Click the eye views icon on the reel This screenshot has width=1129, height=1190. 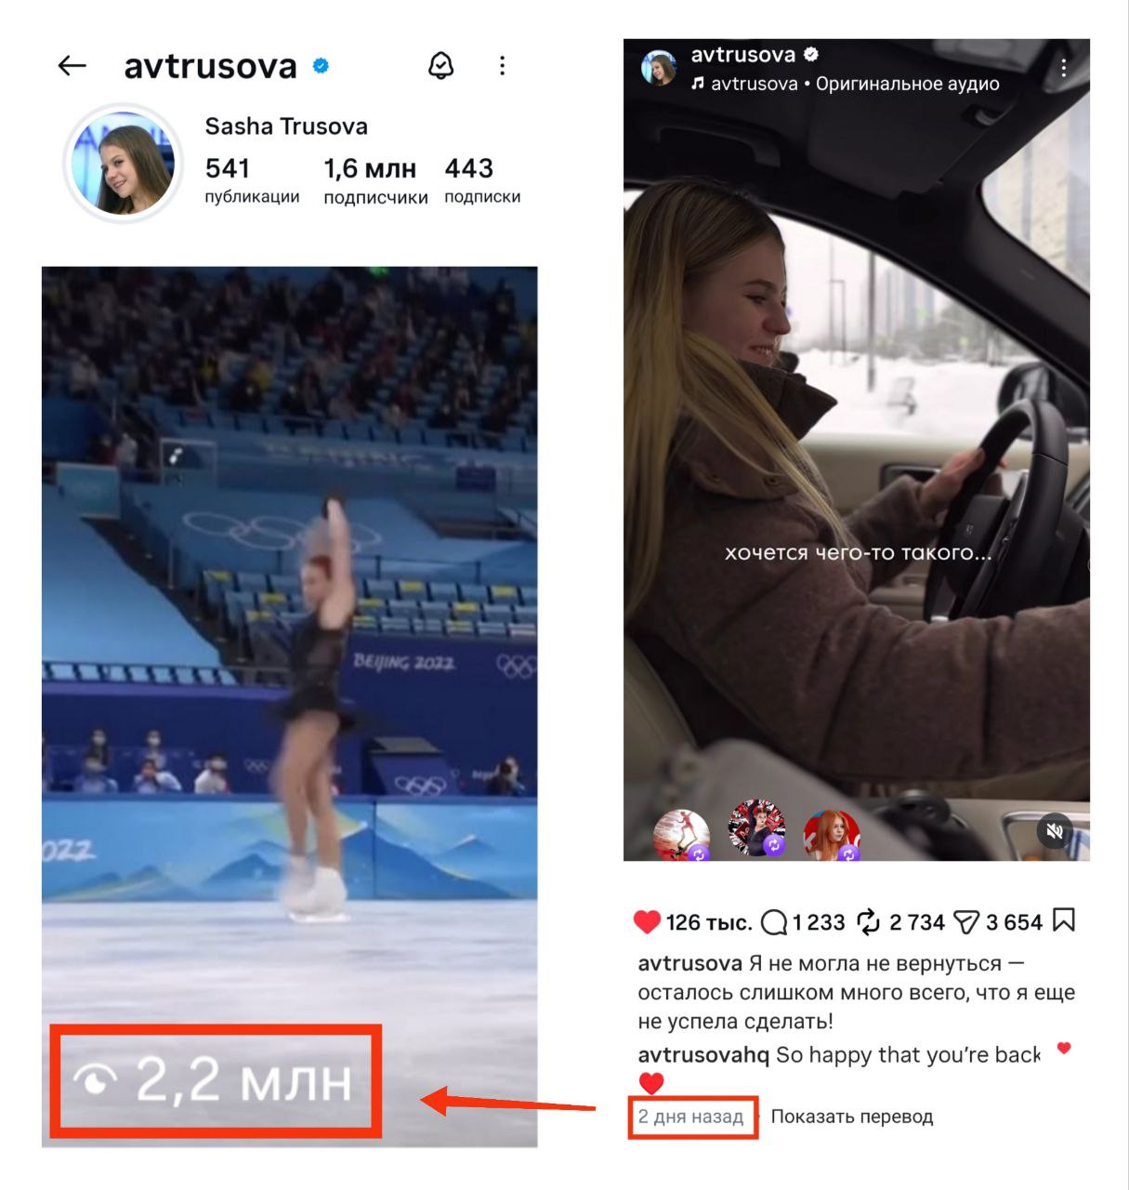pos(95,1080)
